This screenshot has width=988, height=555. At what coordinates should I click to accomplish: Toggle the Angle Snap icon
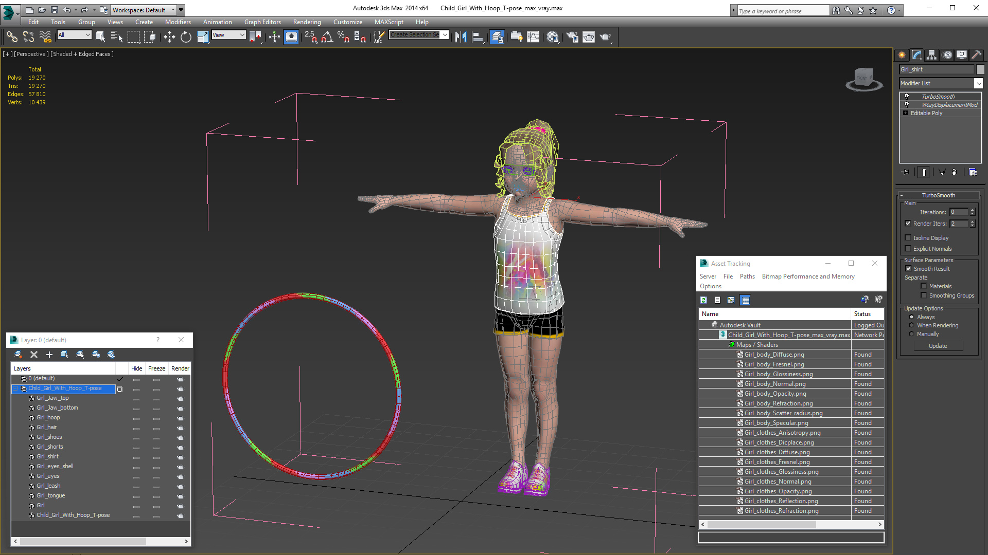coord(327,36)
